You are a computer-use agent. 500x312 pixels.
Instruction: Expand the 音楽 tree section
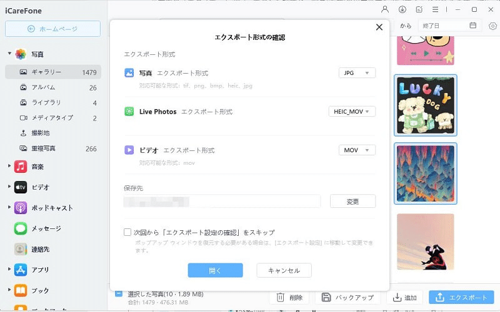pos(9,165)
